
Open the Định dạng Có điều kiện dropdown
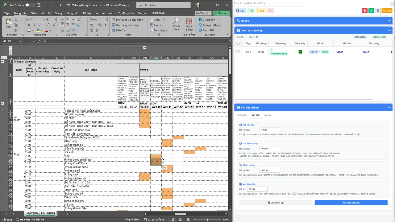[128, 20]
